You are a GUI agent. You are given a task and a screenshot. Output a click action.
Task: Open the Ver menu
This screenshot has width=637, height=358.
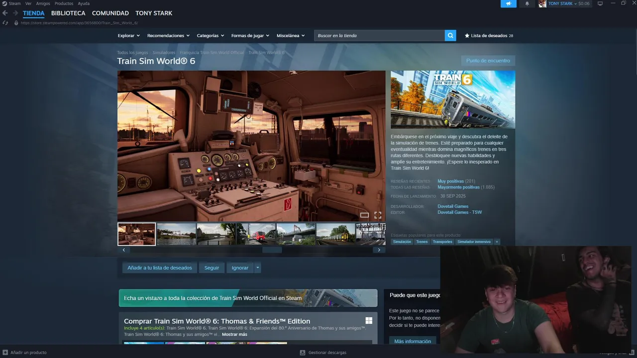coord(28,3)
